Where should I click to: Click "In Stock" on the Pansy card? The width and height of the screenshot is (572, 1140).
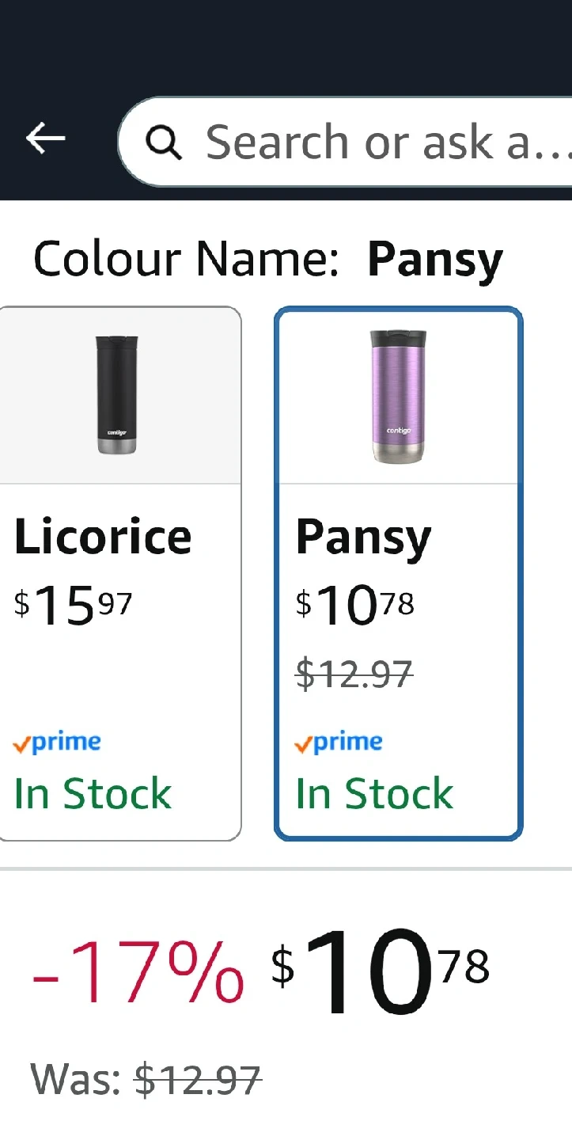tap(374, 794)
